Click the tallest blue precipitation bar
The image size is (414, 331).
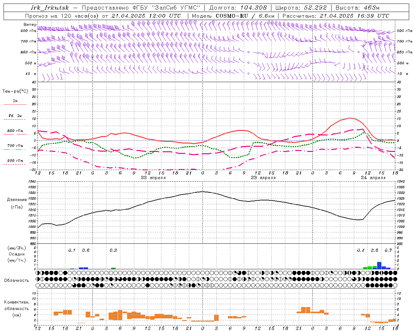[x=379, y=265]
